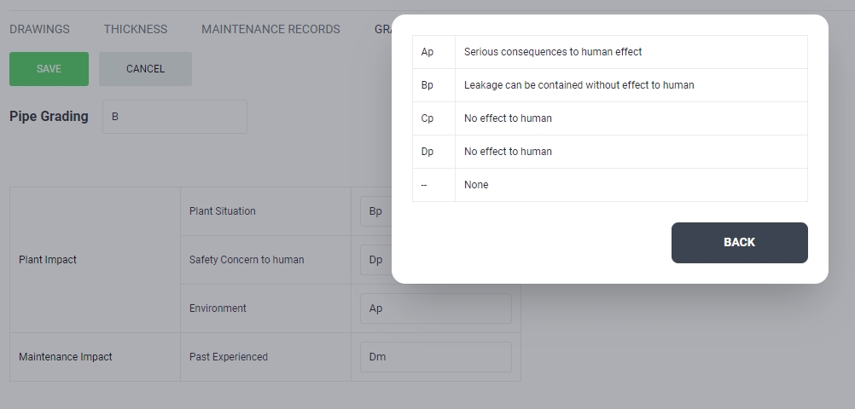855x409 pixels.
Task: Select the None option row
Action: pos(609,185)
